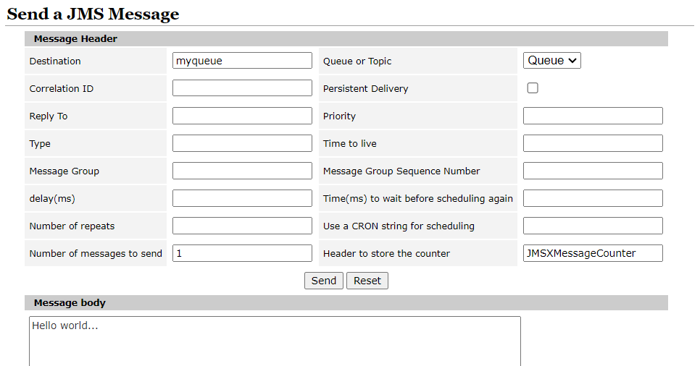Viewport: 700px width, 366px height.
Task: Open the Queue or Topic dropdown
Action: pyautogui.click(x=551, y=60)
